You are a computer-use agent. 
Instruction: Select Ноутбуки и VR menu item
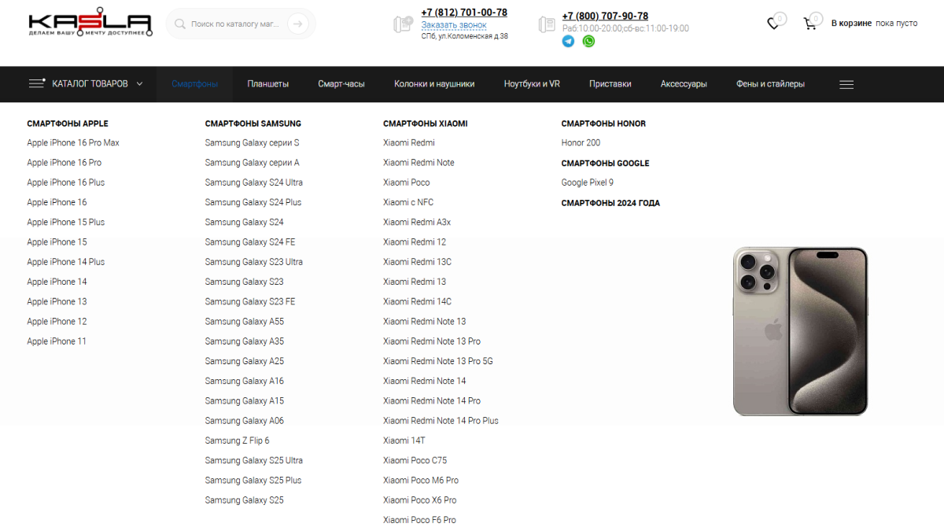click(532, 84)
